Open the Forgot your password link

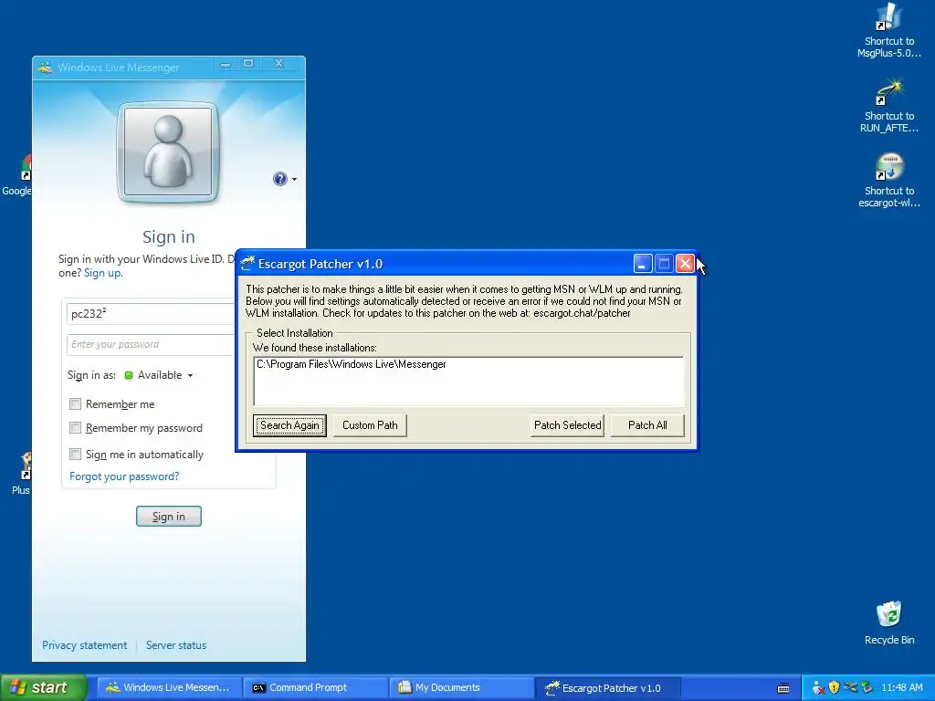124,476
